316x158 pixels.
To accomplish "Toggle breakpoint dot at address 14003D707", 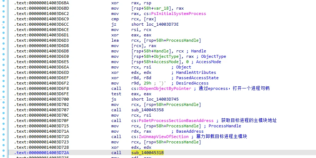I will 4,107.
